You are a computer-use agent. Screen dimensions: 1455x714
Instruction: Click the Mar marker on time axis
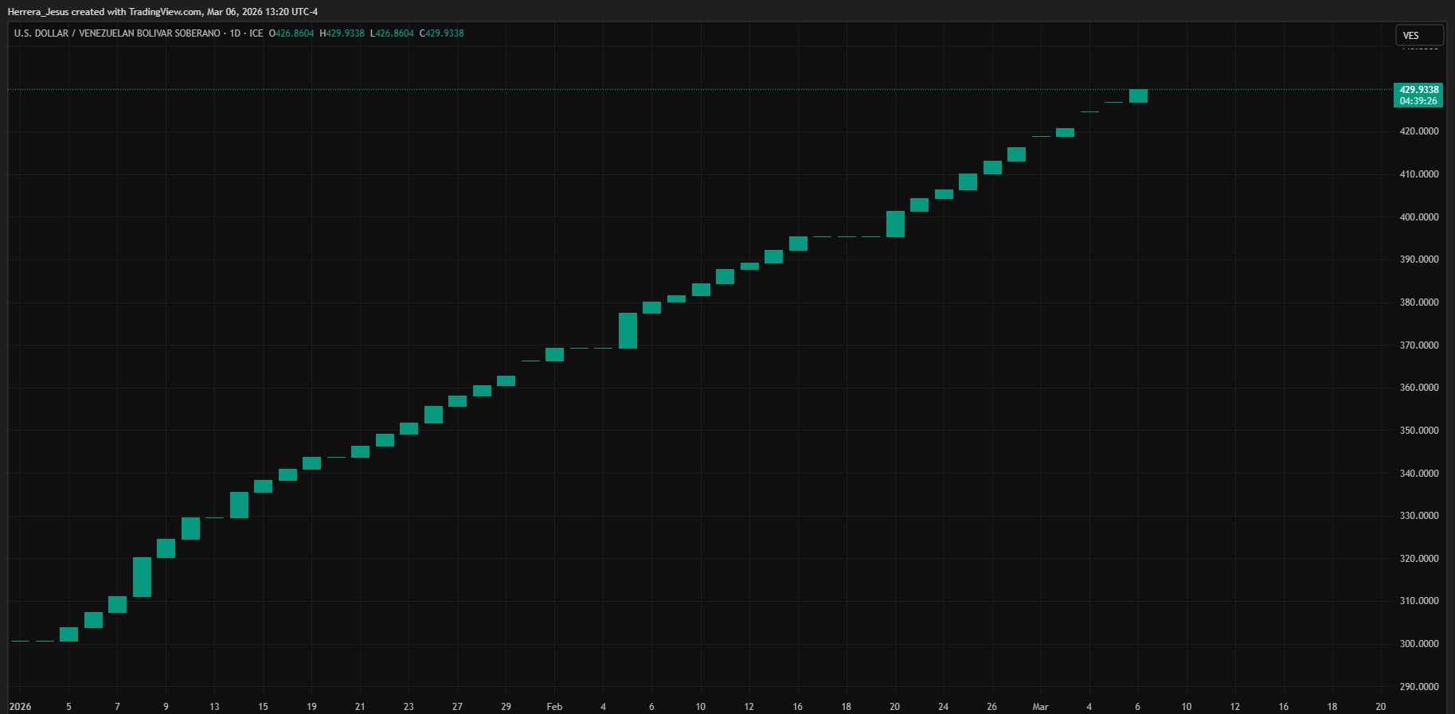1040,706
